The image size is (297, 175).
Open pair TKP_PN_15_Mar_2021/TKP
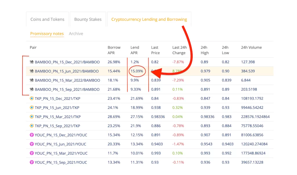tap(58, 117)
